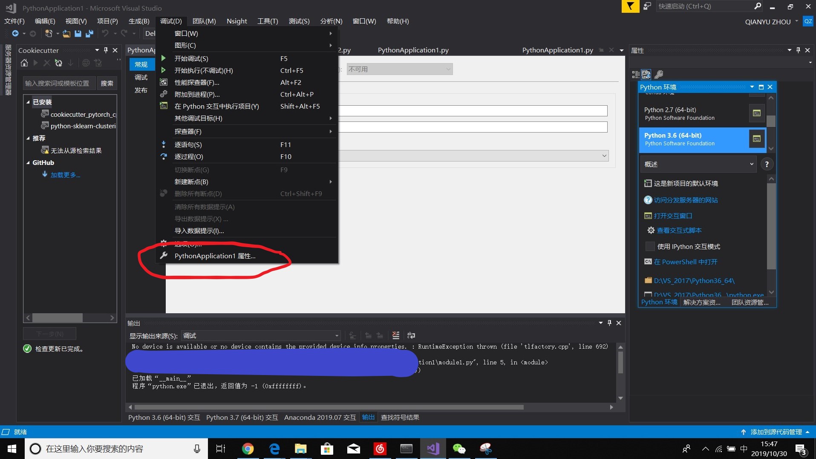Select PythonApplication1 属性 menu entry
The image size is (816, 459).
(x=247, y=256)
